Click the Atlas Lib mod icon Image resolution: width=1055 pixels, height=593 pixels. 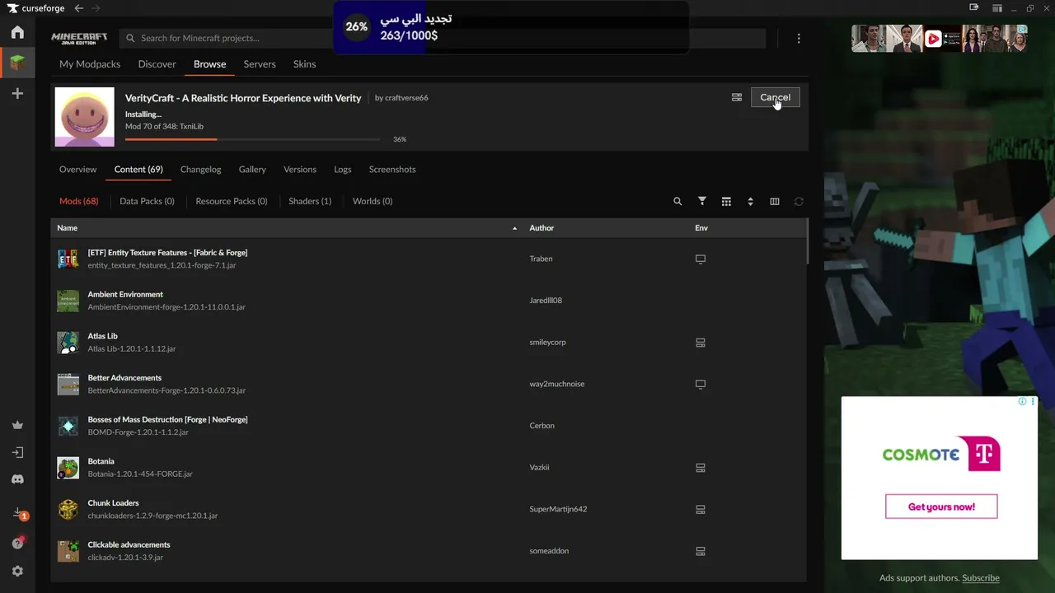(x=68, y=343)
